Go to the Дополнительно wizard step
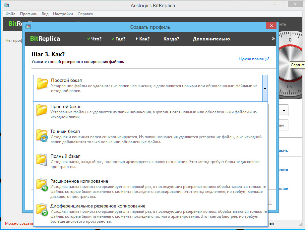Image resolution: width=305 pixels, height=230 pixels. click(x=211, y=39)
